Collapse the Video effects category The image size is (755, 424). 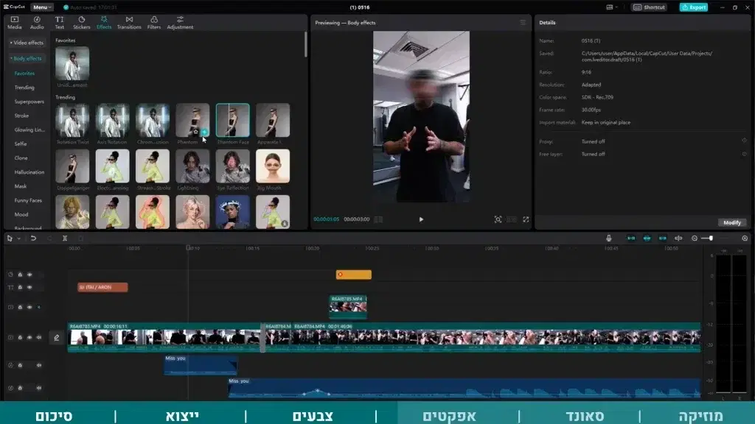27,43
